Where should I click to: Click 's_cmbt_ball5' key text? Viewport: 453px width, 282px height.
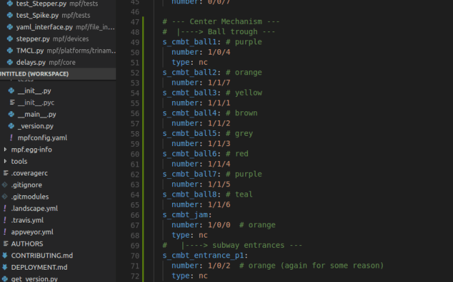coord(189,134)
